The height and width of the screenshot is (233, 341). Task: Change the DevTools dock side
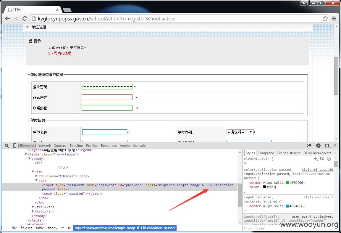point(327,146)
